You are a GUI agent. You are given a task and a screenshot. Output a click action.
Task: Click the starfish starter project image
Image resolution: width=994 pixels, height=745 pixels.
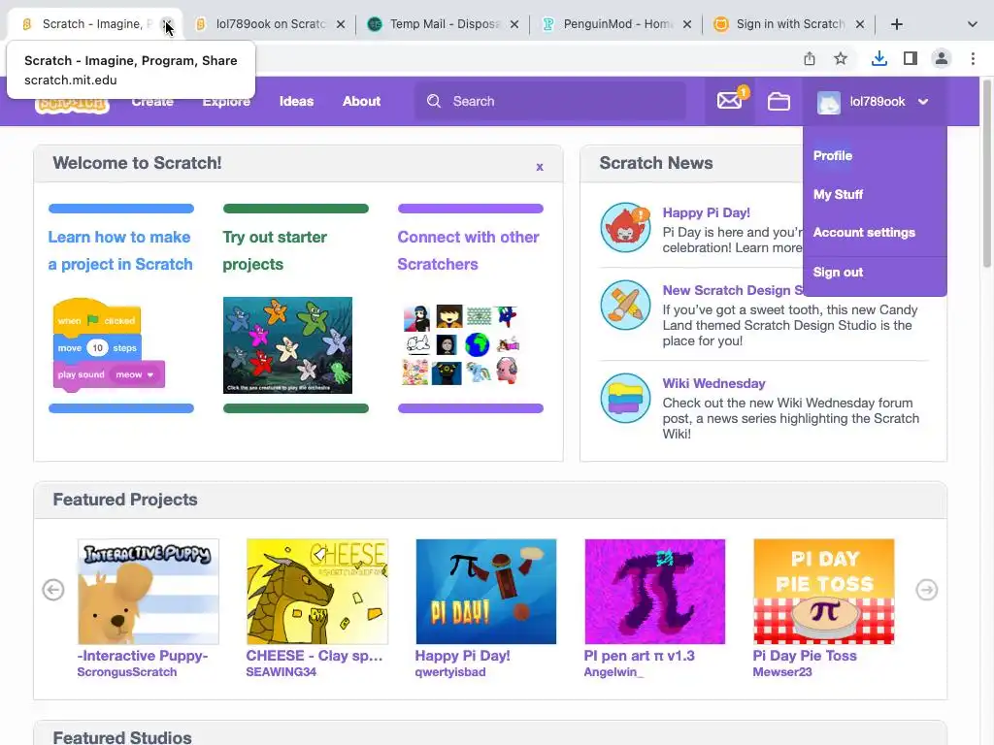[x=287, y=345]
